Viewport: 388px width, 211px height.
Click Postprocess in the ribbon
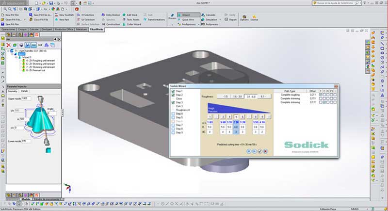point(210,24)
